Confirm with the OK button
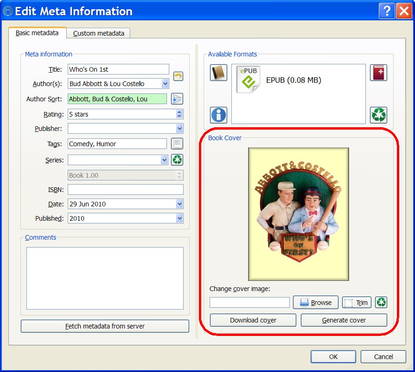This screenshot has height=372, width=415. pos(333,357)
